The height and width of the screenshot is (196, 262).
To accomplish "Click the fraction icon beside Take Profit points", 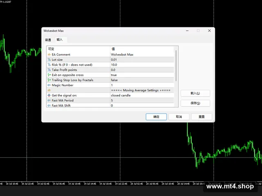I will tap(49, 70).
